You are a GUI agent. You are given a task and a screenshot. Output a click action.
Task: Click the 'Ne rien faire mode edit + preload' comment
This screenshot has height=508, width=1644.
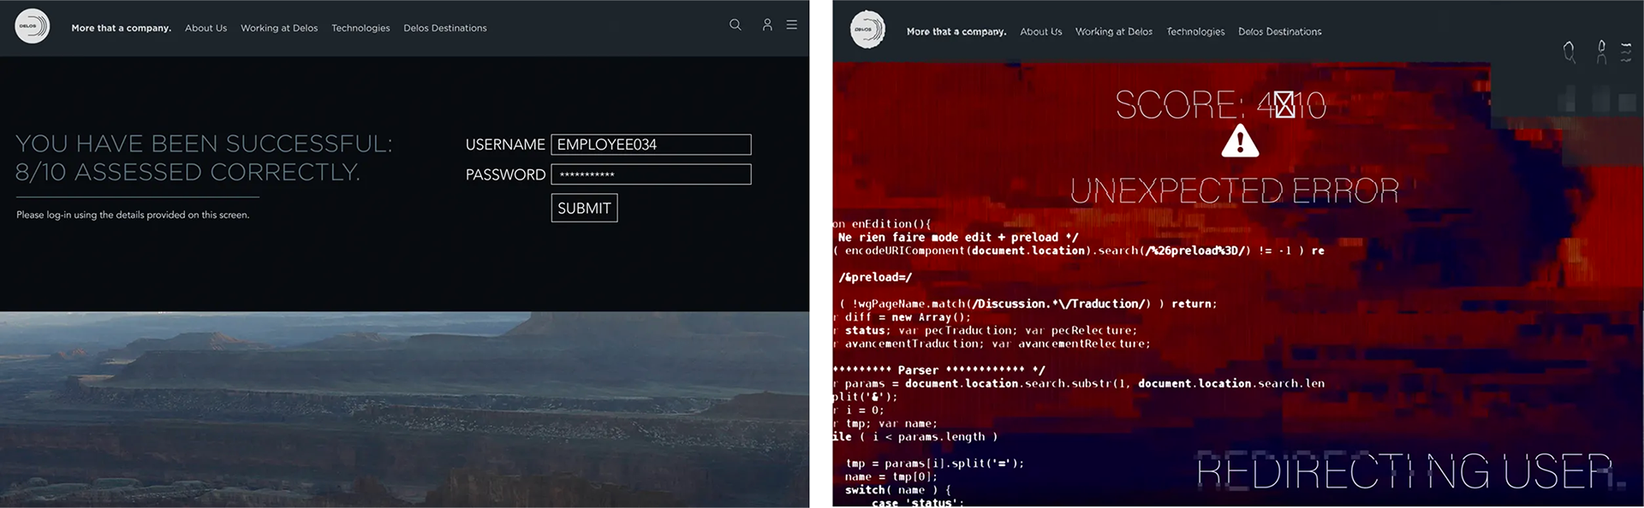point(958,237)
